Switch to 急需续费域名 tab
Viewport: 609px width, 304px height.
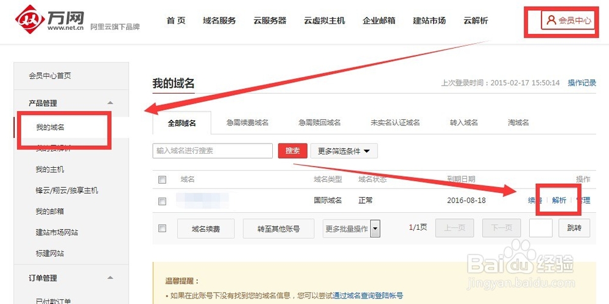click(247, 123)
